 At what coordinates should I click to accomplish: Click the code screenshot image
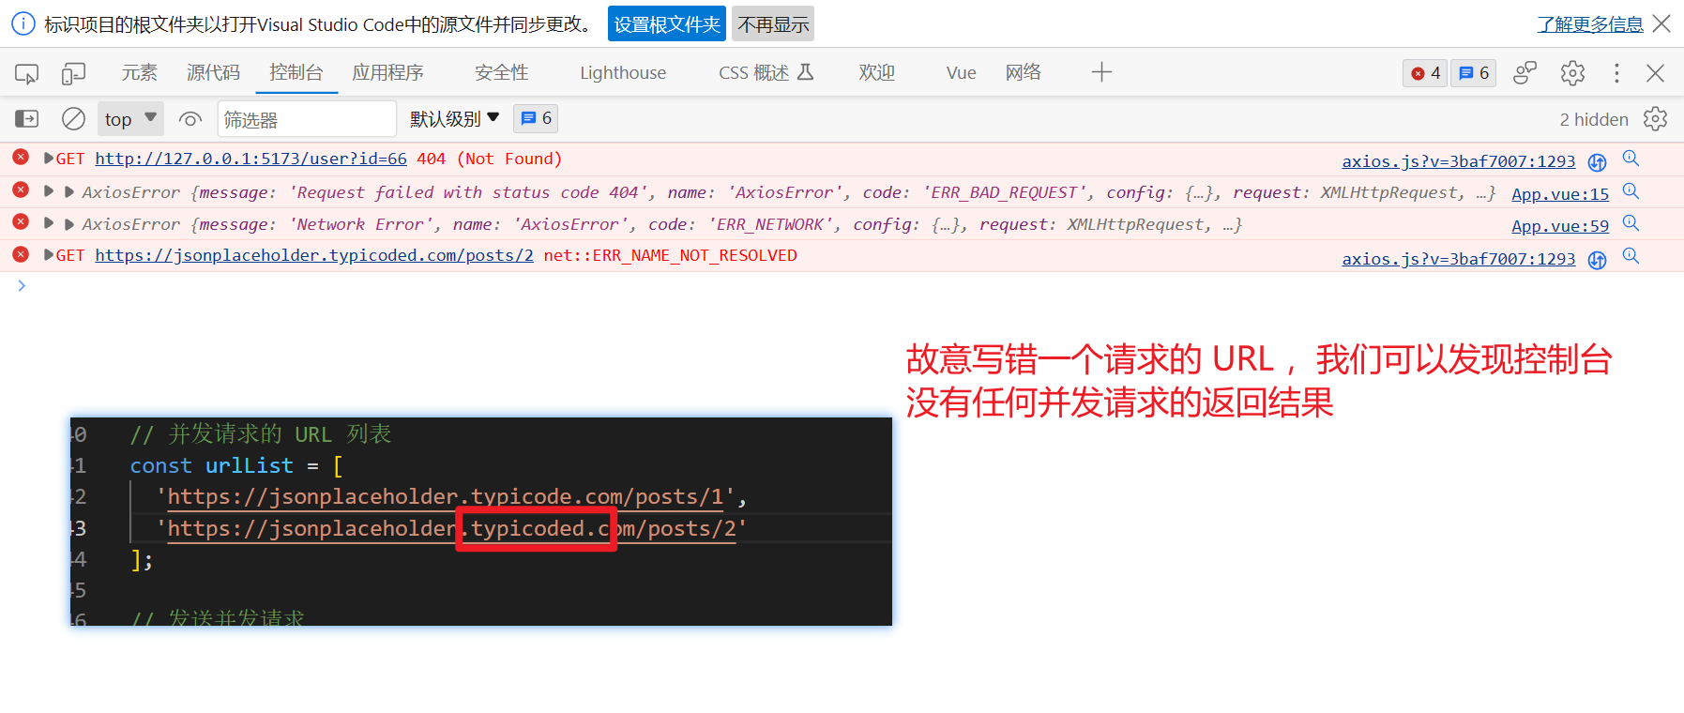tap(481, 522)
